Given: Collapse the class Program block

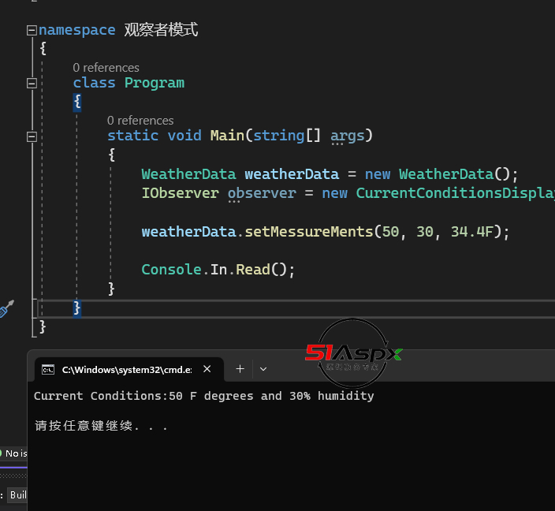Looking at the screenshot, I should [32, 83].
